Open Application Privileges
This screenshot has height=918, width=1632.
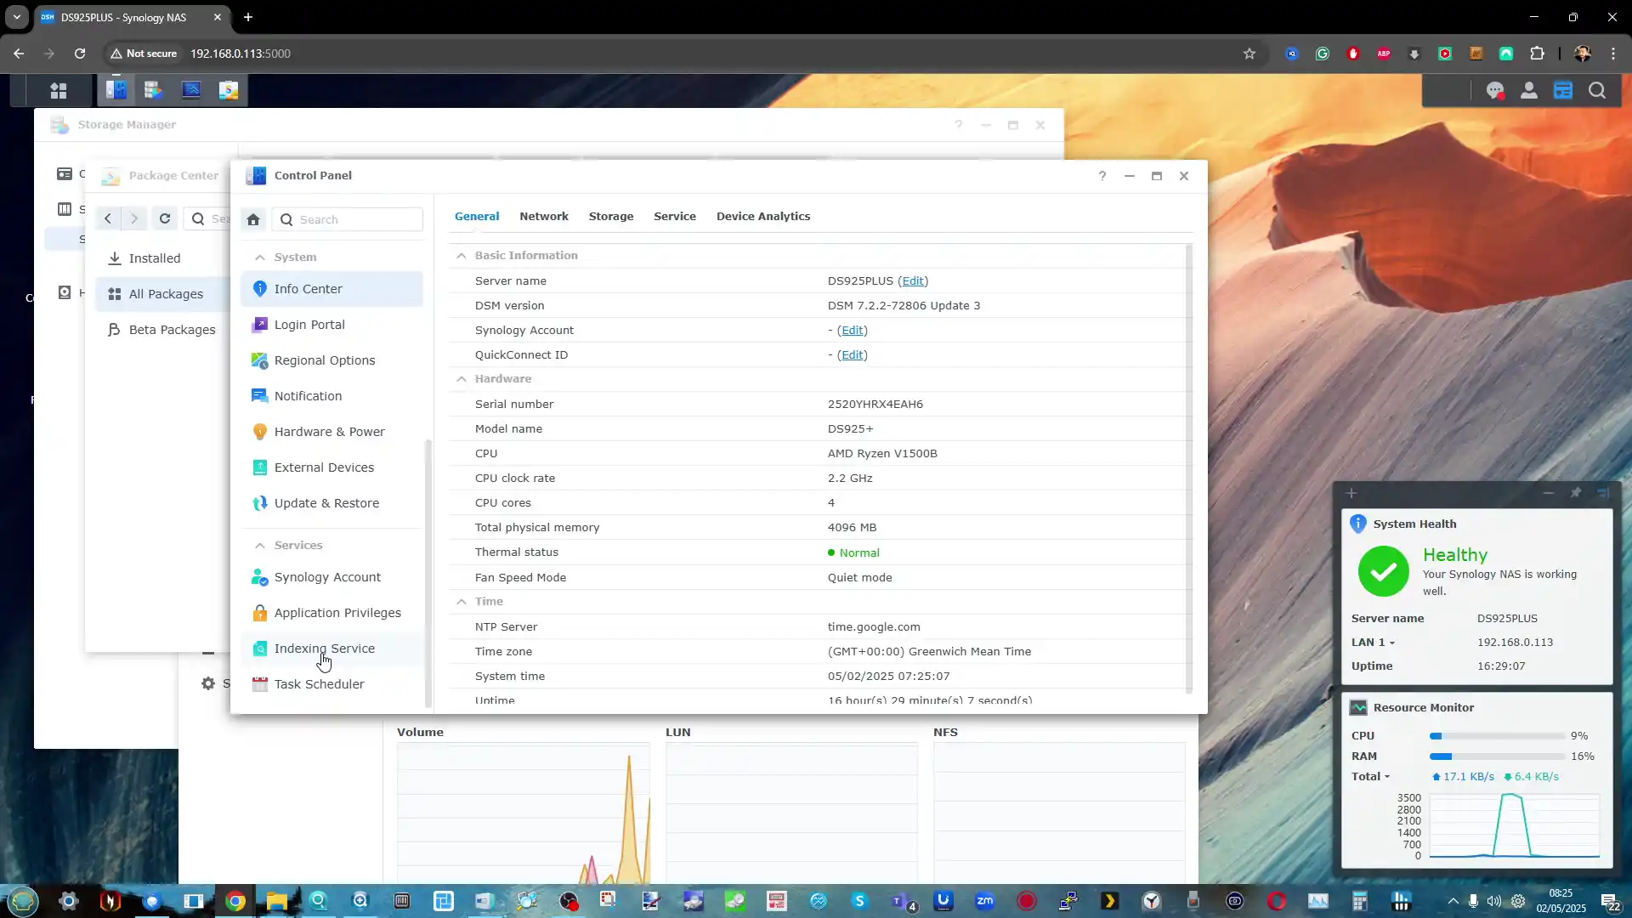point(331,613)
